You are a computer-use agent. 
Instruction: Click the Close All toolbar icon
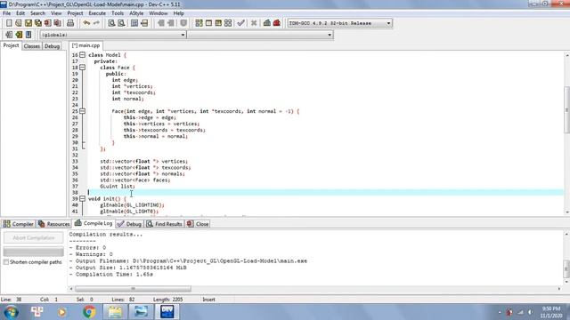tap(57, 23)
